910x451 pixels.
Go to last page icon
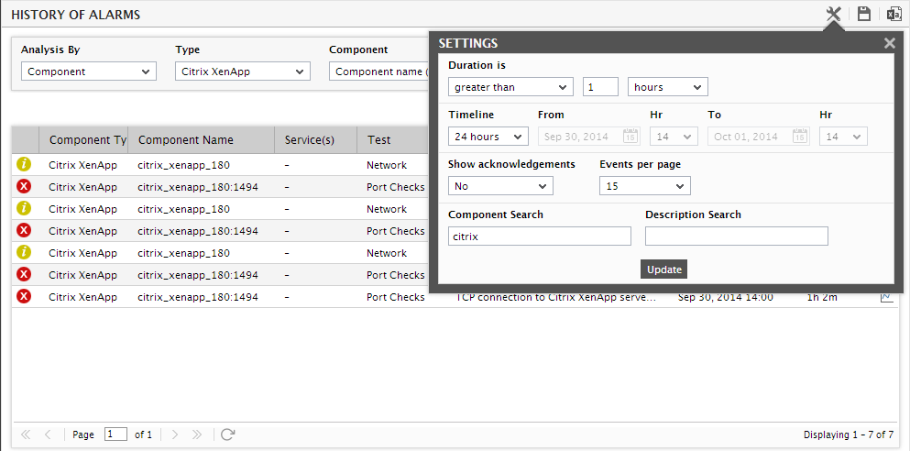(x=197, y=434)
